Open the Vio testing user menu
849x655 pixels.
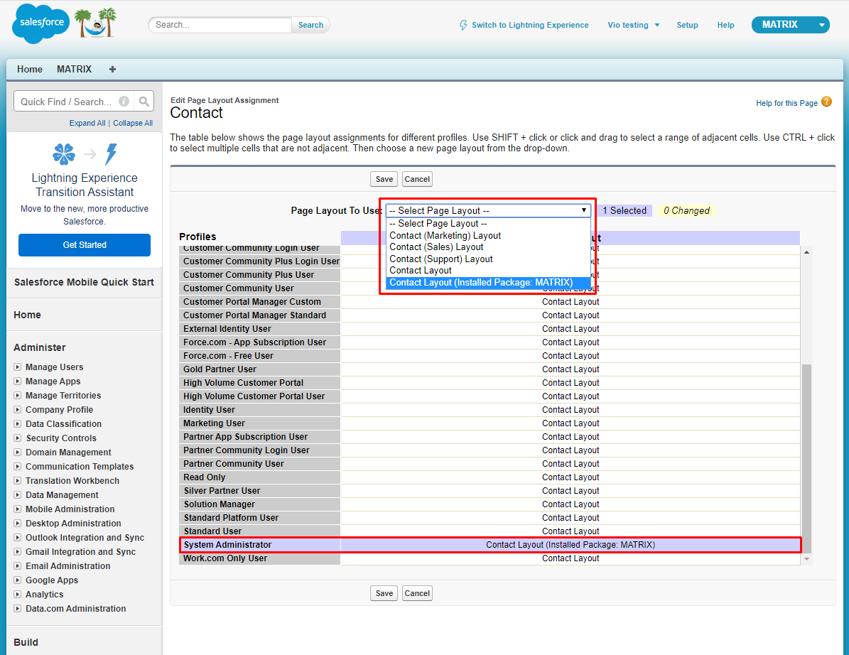(x=634, y=25)
